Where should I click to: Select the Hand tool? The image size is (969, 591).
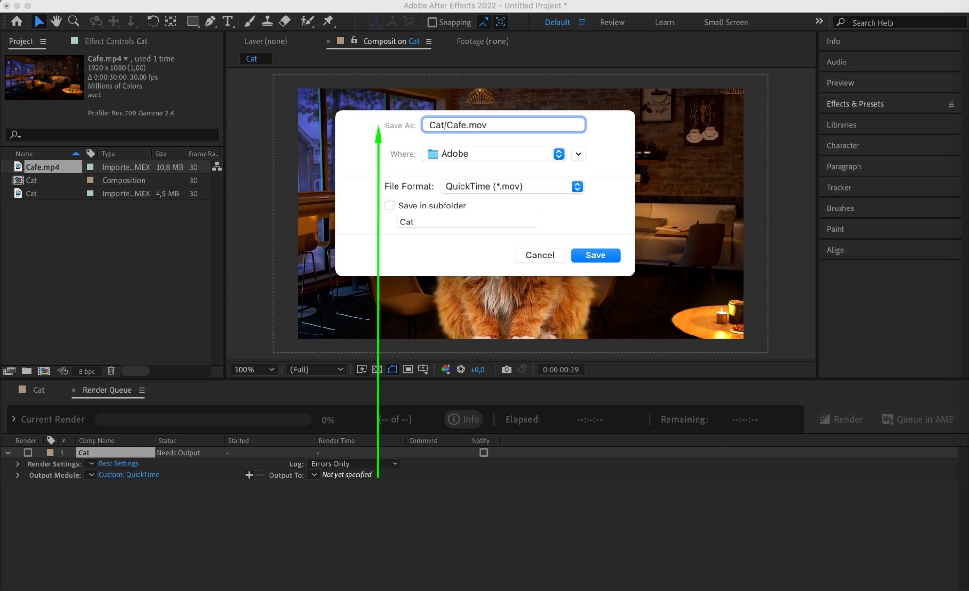point(56,21)
